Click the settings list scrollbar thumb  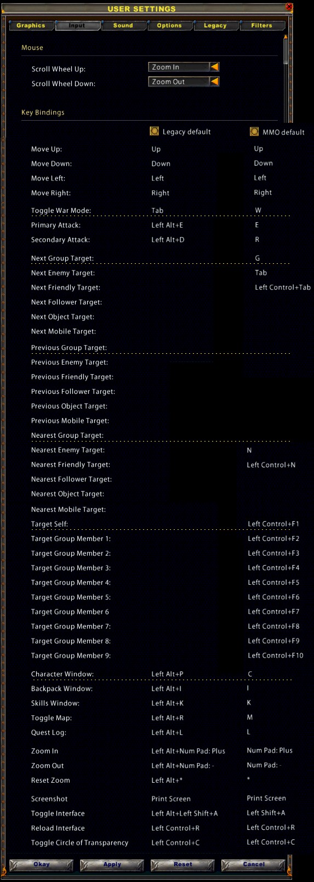pos(286,52)
